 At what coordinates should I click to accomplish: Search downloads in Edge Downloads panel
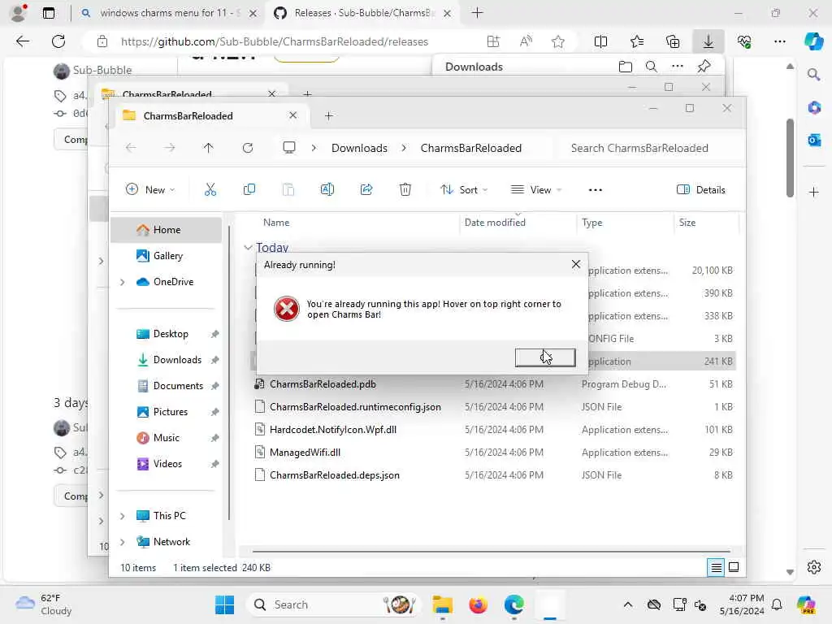652,67
